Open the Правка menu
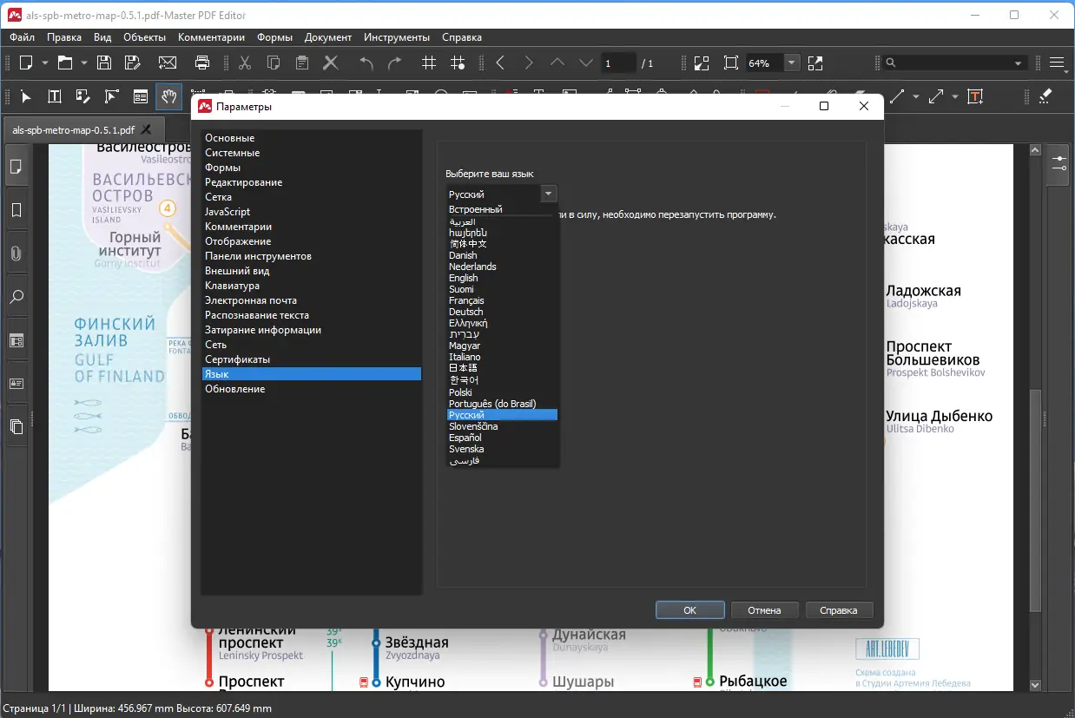 [64, 37]
